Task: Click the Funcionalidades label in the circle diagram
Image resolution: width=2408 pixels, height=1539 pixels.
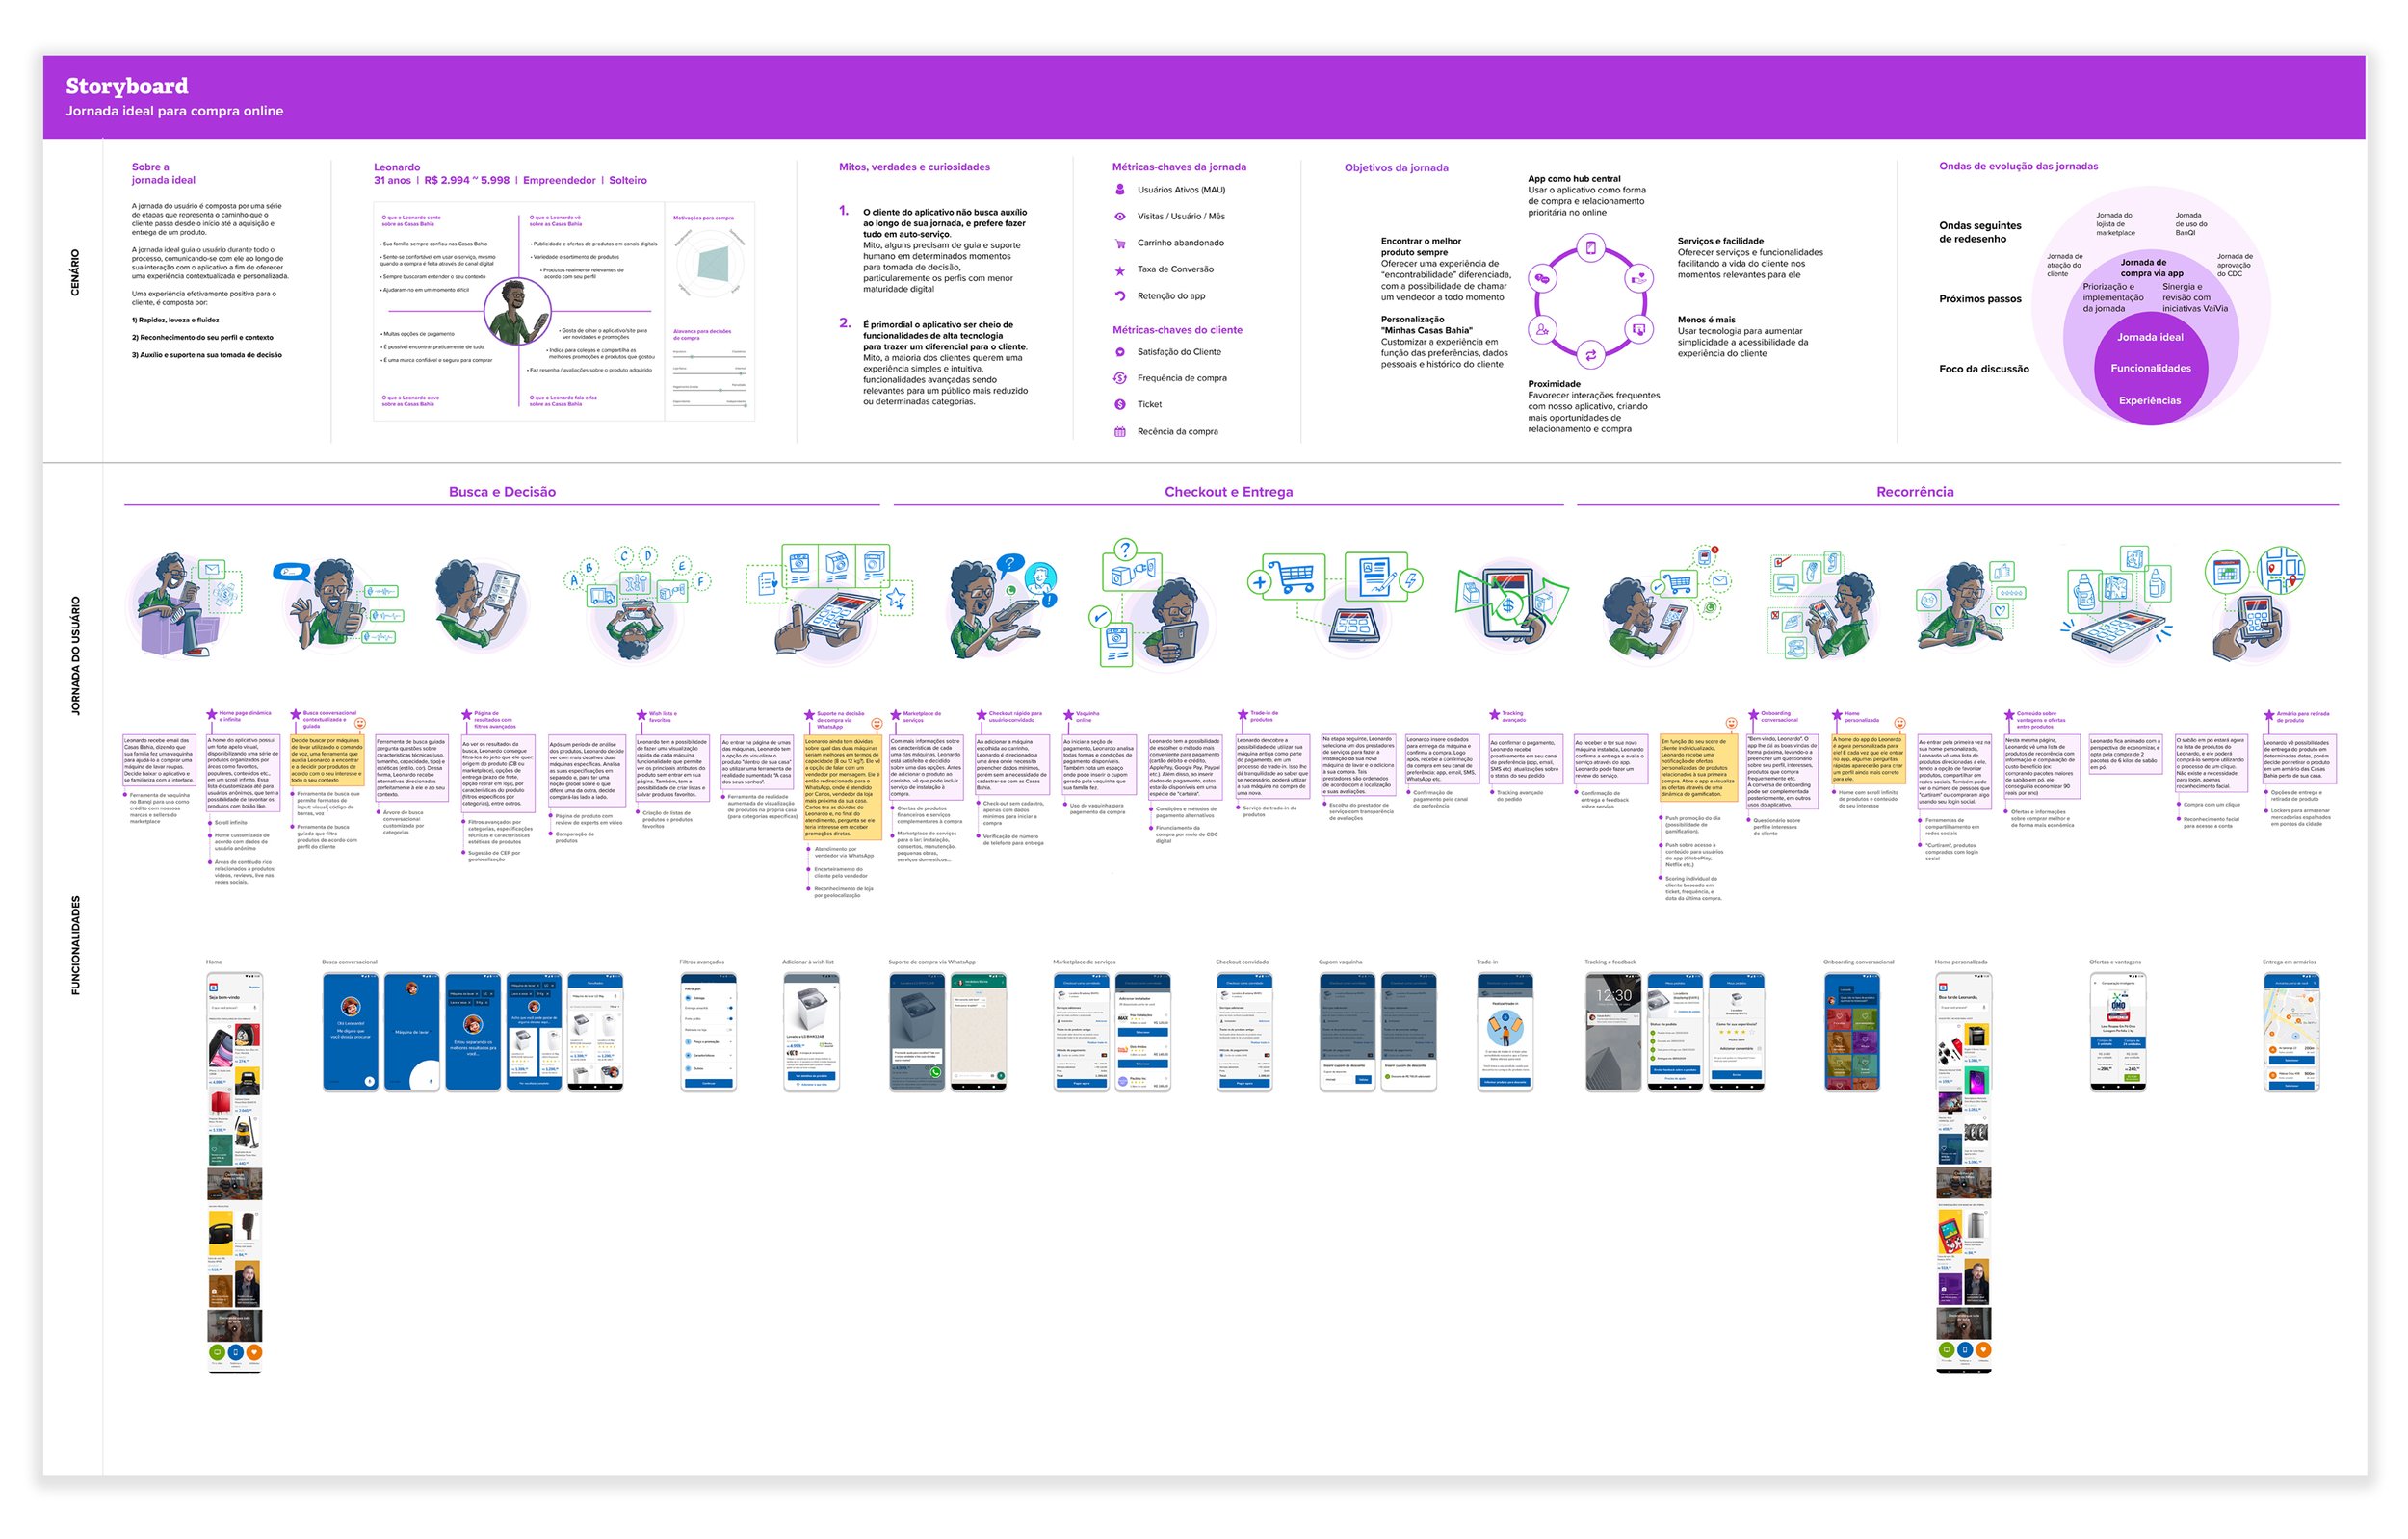Action: [x=2150, y=369]
